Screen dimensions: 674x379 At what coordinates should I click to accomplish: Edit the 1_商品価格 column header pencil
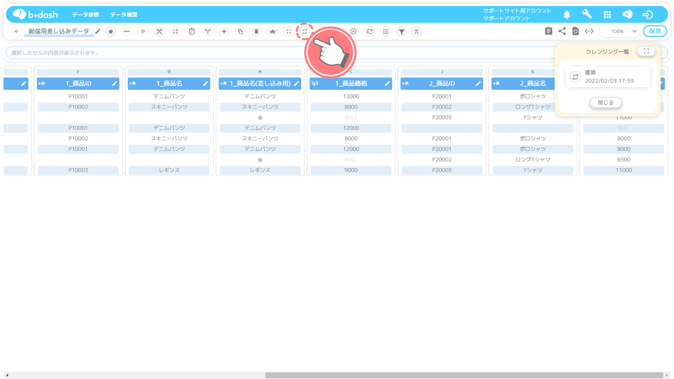[x=387, y=83]
